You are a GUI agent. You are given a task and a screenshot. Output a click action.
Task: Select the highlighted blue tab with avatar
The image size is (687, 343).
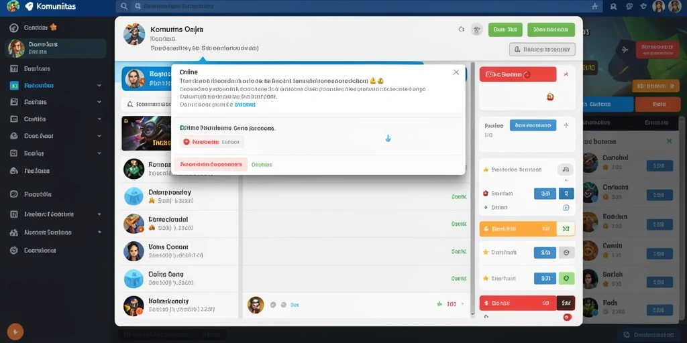(x=146, y=79)
